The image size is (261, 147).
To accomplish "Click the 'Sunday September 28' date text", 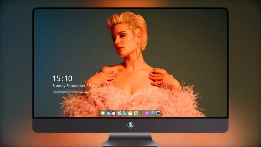I will click(x=72, y=86).
